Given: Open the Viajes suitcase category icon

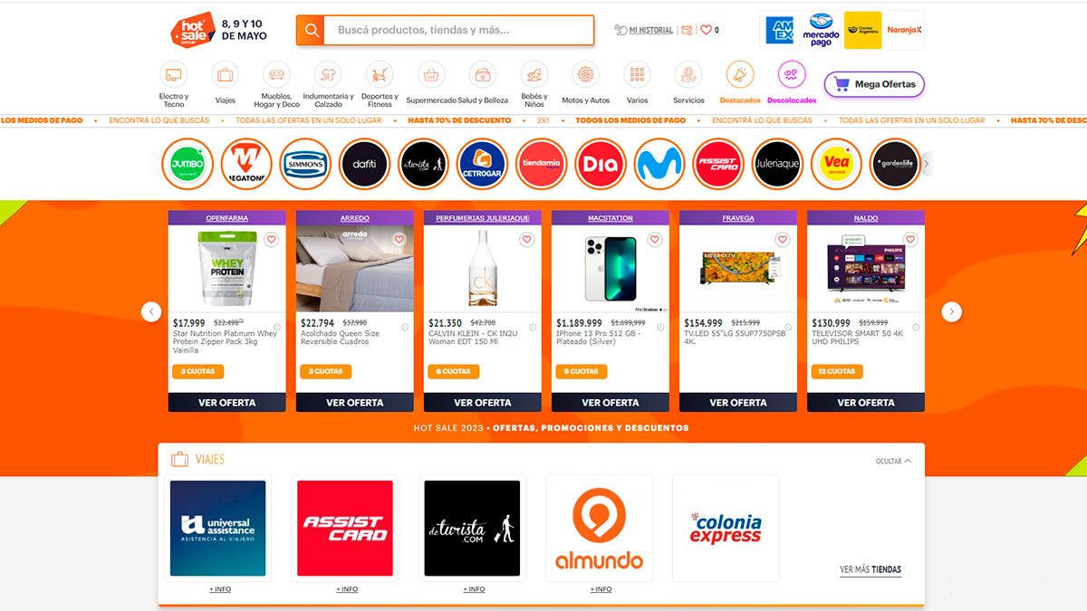Looking at the screenshot, I should [x=225, y=74].
